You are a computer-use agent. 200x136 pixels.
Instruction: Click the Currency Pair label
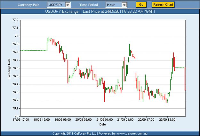tap(28, 5)
